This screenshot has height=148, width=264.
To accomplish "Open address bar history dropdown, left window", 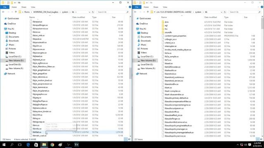I will pyautogui.click(x=90, y=12).
